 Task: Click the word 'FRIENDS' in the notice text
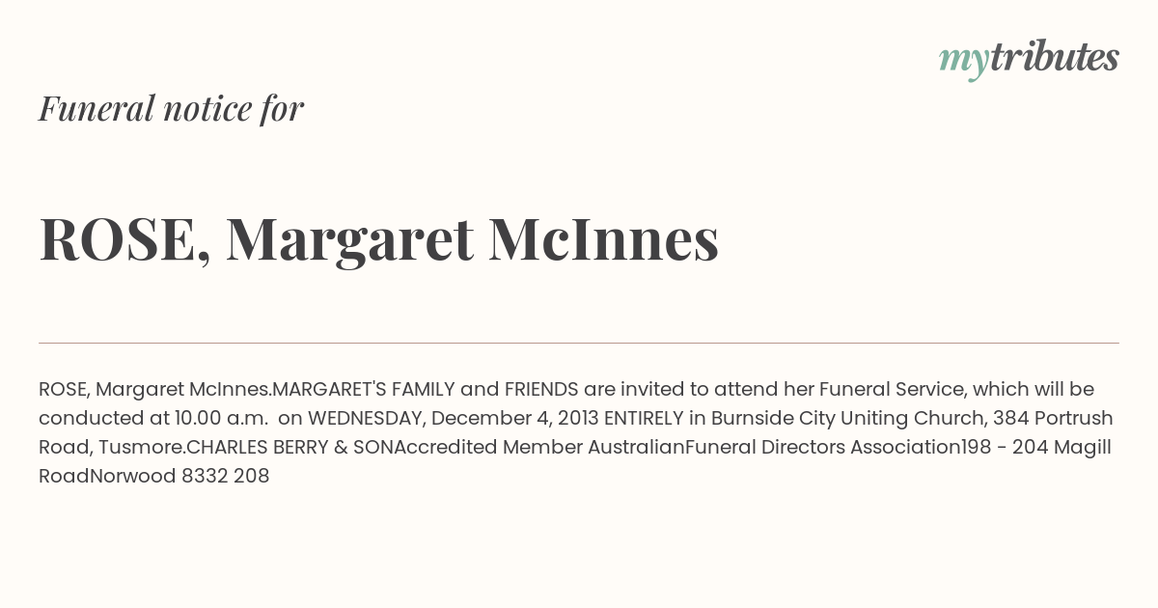tap(541, 390)
